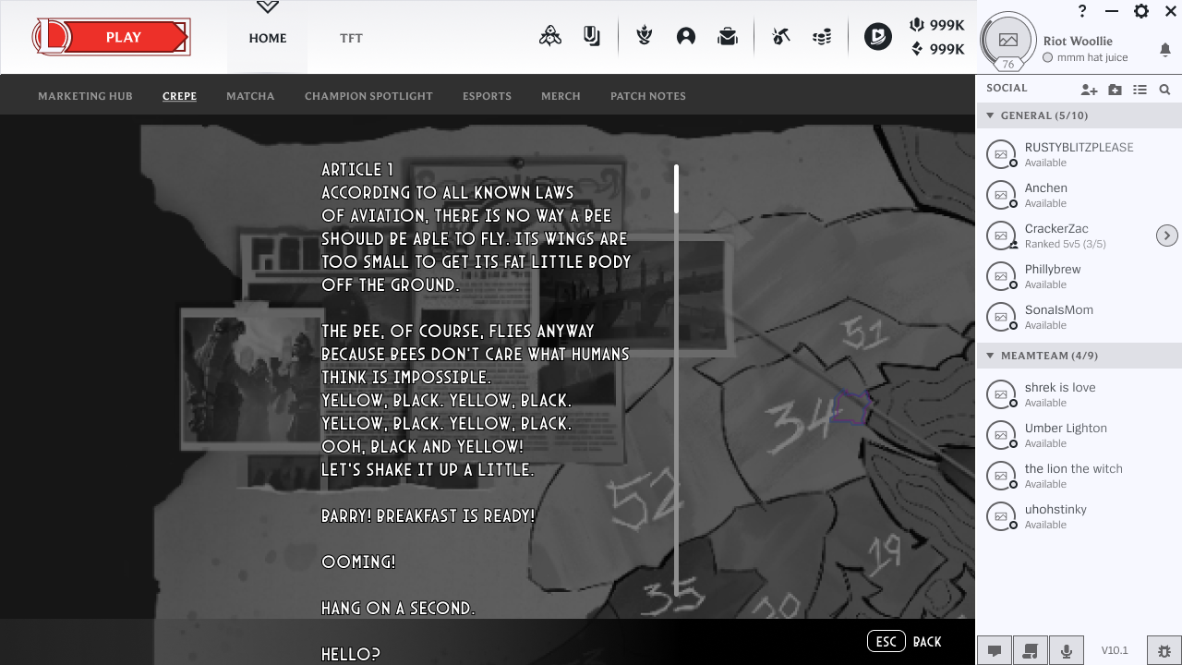Collapse the MEAMTEAM (4/9) friend group
Screen dimensions: 1182x665
(x=1079, y=356)
